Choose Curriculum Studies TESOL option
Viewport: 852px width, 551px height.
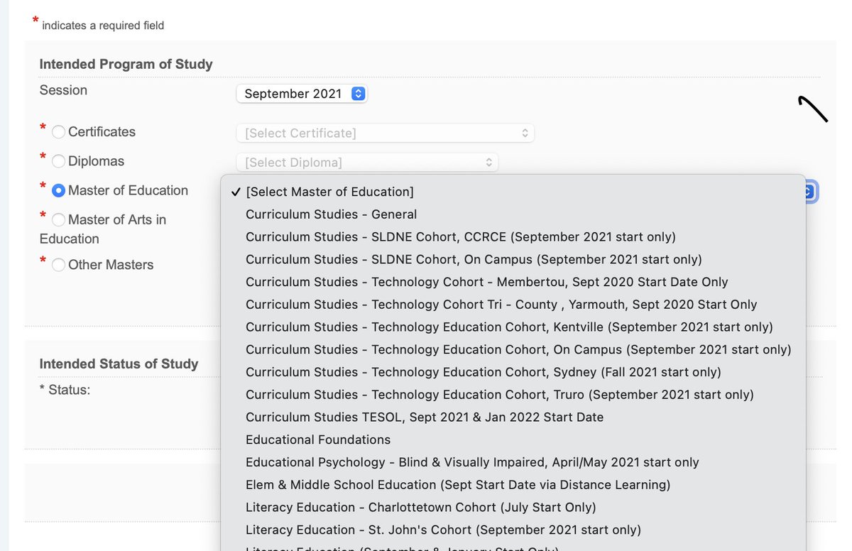point(513,418)
